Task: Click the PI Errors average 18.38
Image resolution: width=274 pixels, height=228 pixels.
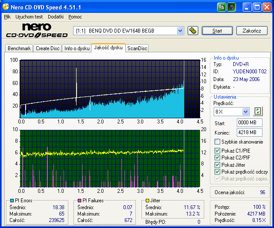Action: (x=59, y=207)
